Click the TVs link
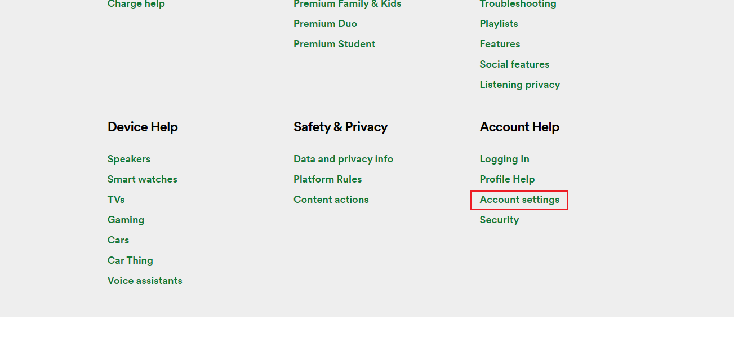 pos(116,200)
